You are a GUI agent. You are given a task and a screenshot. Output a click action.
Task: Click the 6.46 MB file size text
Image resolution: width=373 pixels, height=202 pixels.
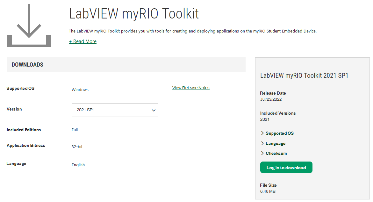coord(268,191)
